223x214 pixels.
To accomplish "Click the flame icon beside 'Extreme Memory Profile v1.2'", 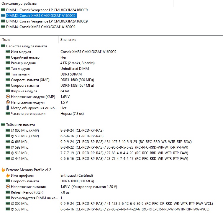I will 3,170.
